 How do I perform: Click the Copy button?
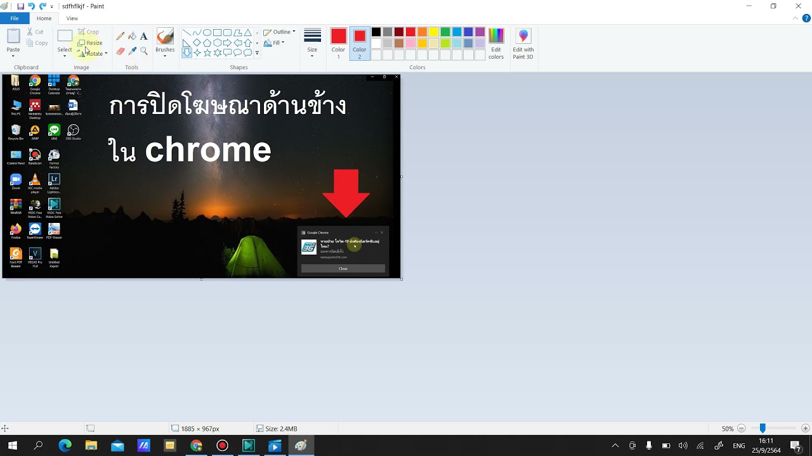[x=37, y=43]
